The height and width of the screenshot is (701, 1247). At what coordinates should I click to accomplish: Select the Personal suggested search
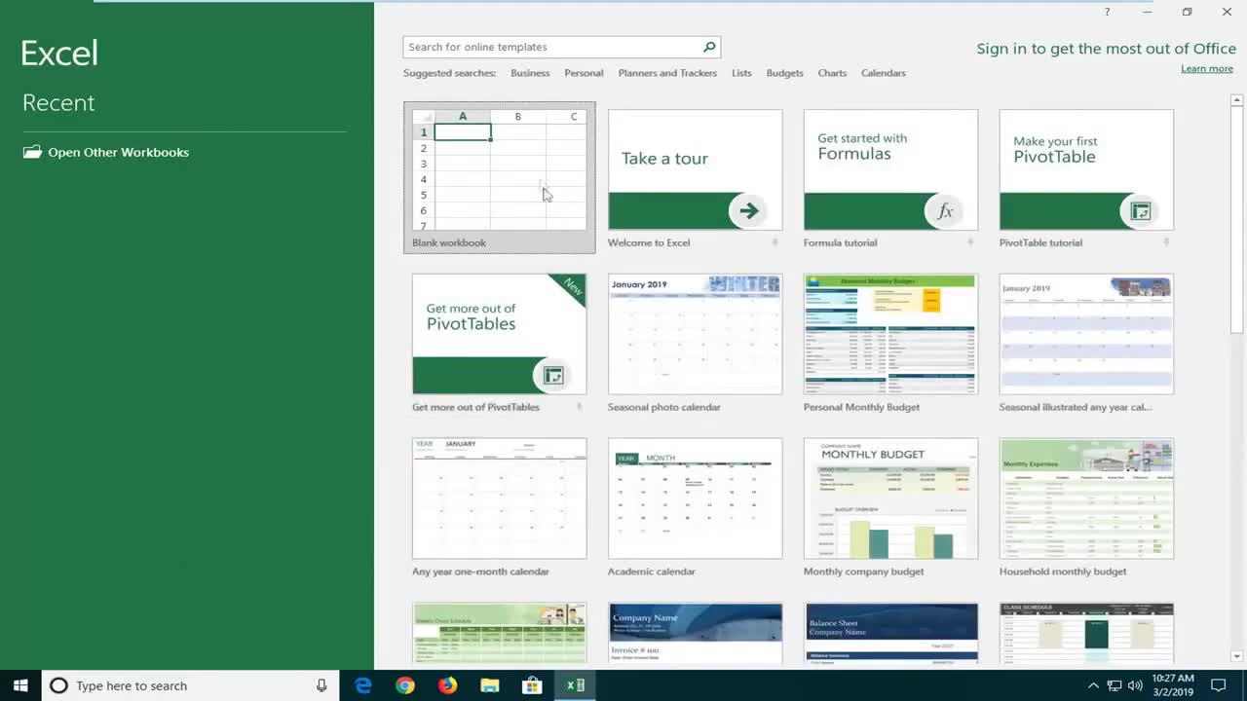584,73
